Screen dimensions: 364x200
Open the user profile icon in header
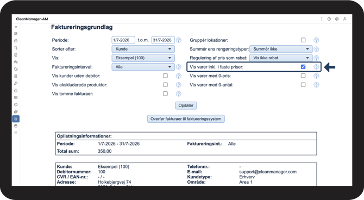click(345, 19)
